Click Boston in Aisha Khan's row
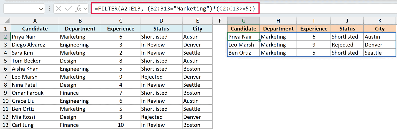The image size is (397, 129). tap(197, 69)
